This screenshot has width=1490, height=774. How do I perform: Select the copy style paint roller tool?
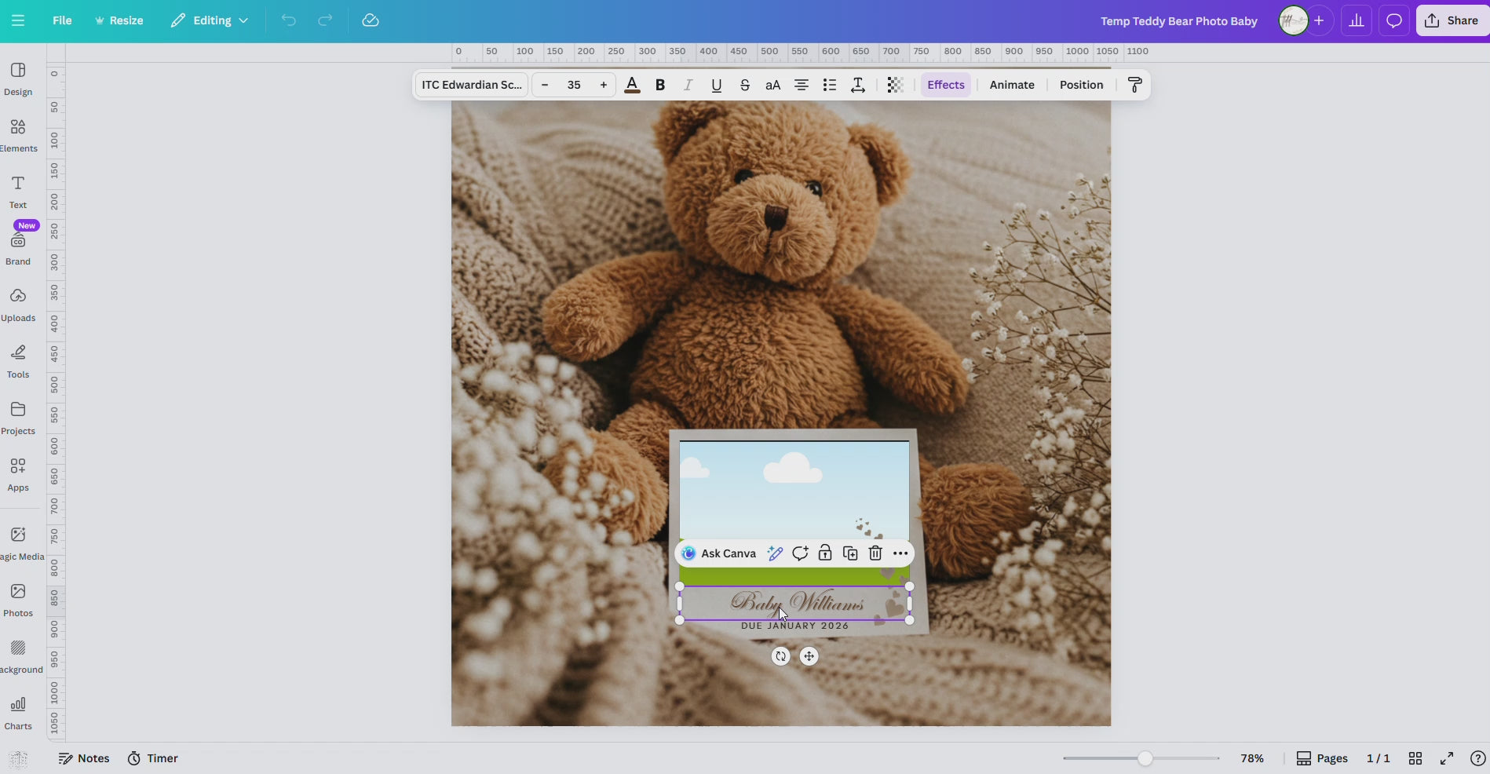coord(1134,84)
